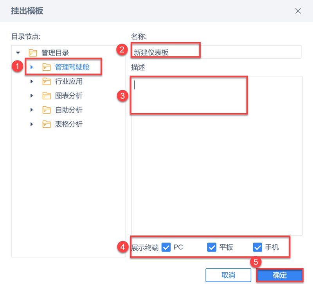Close the 挂出模板 dialog
Image resolution: width=313 pixels, height=284 pixels.
298,11
